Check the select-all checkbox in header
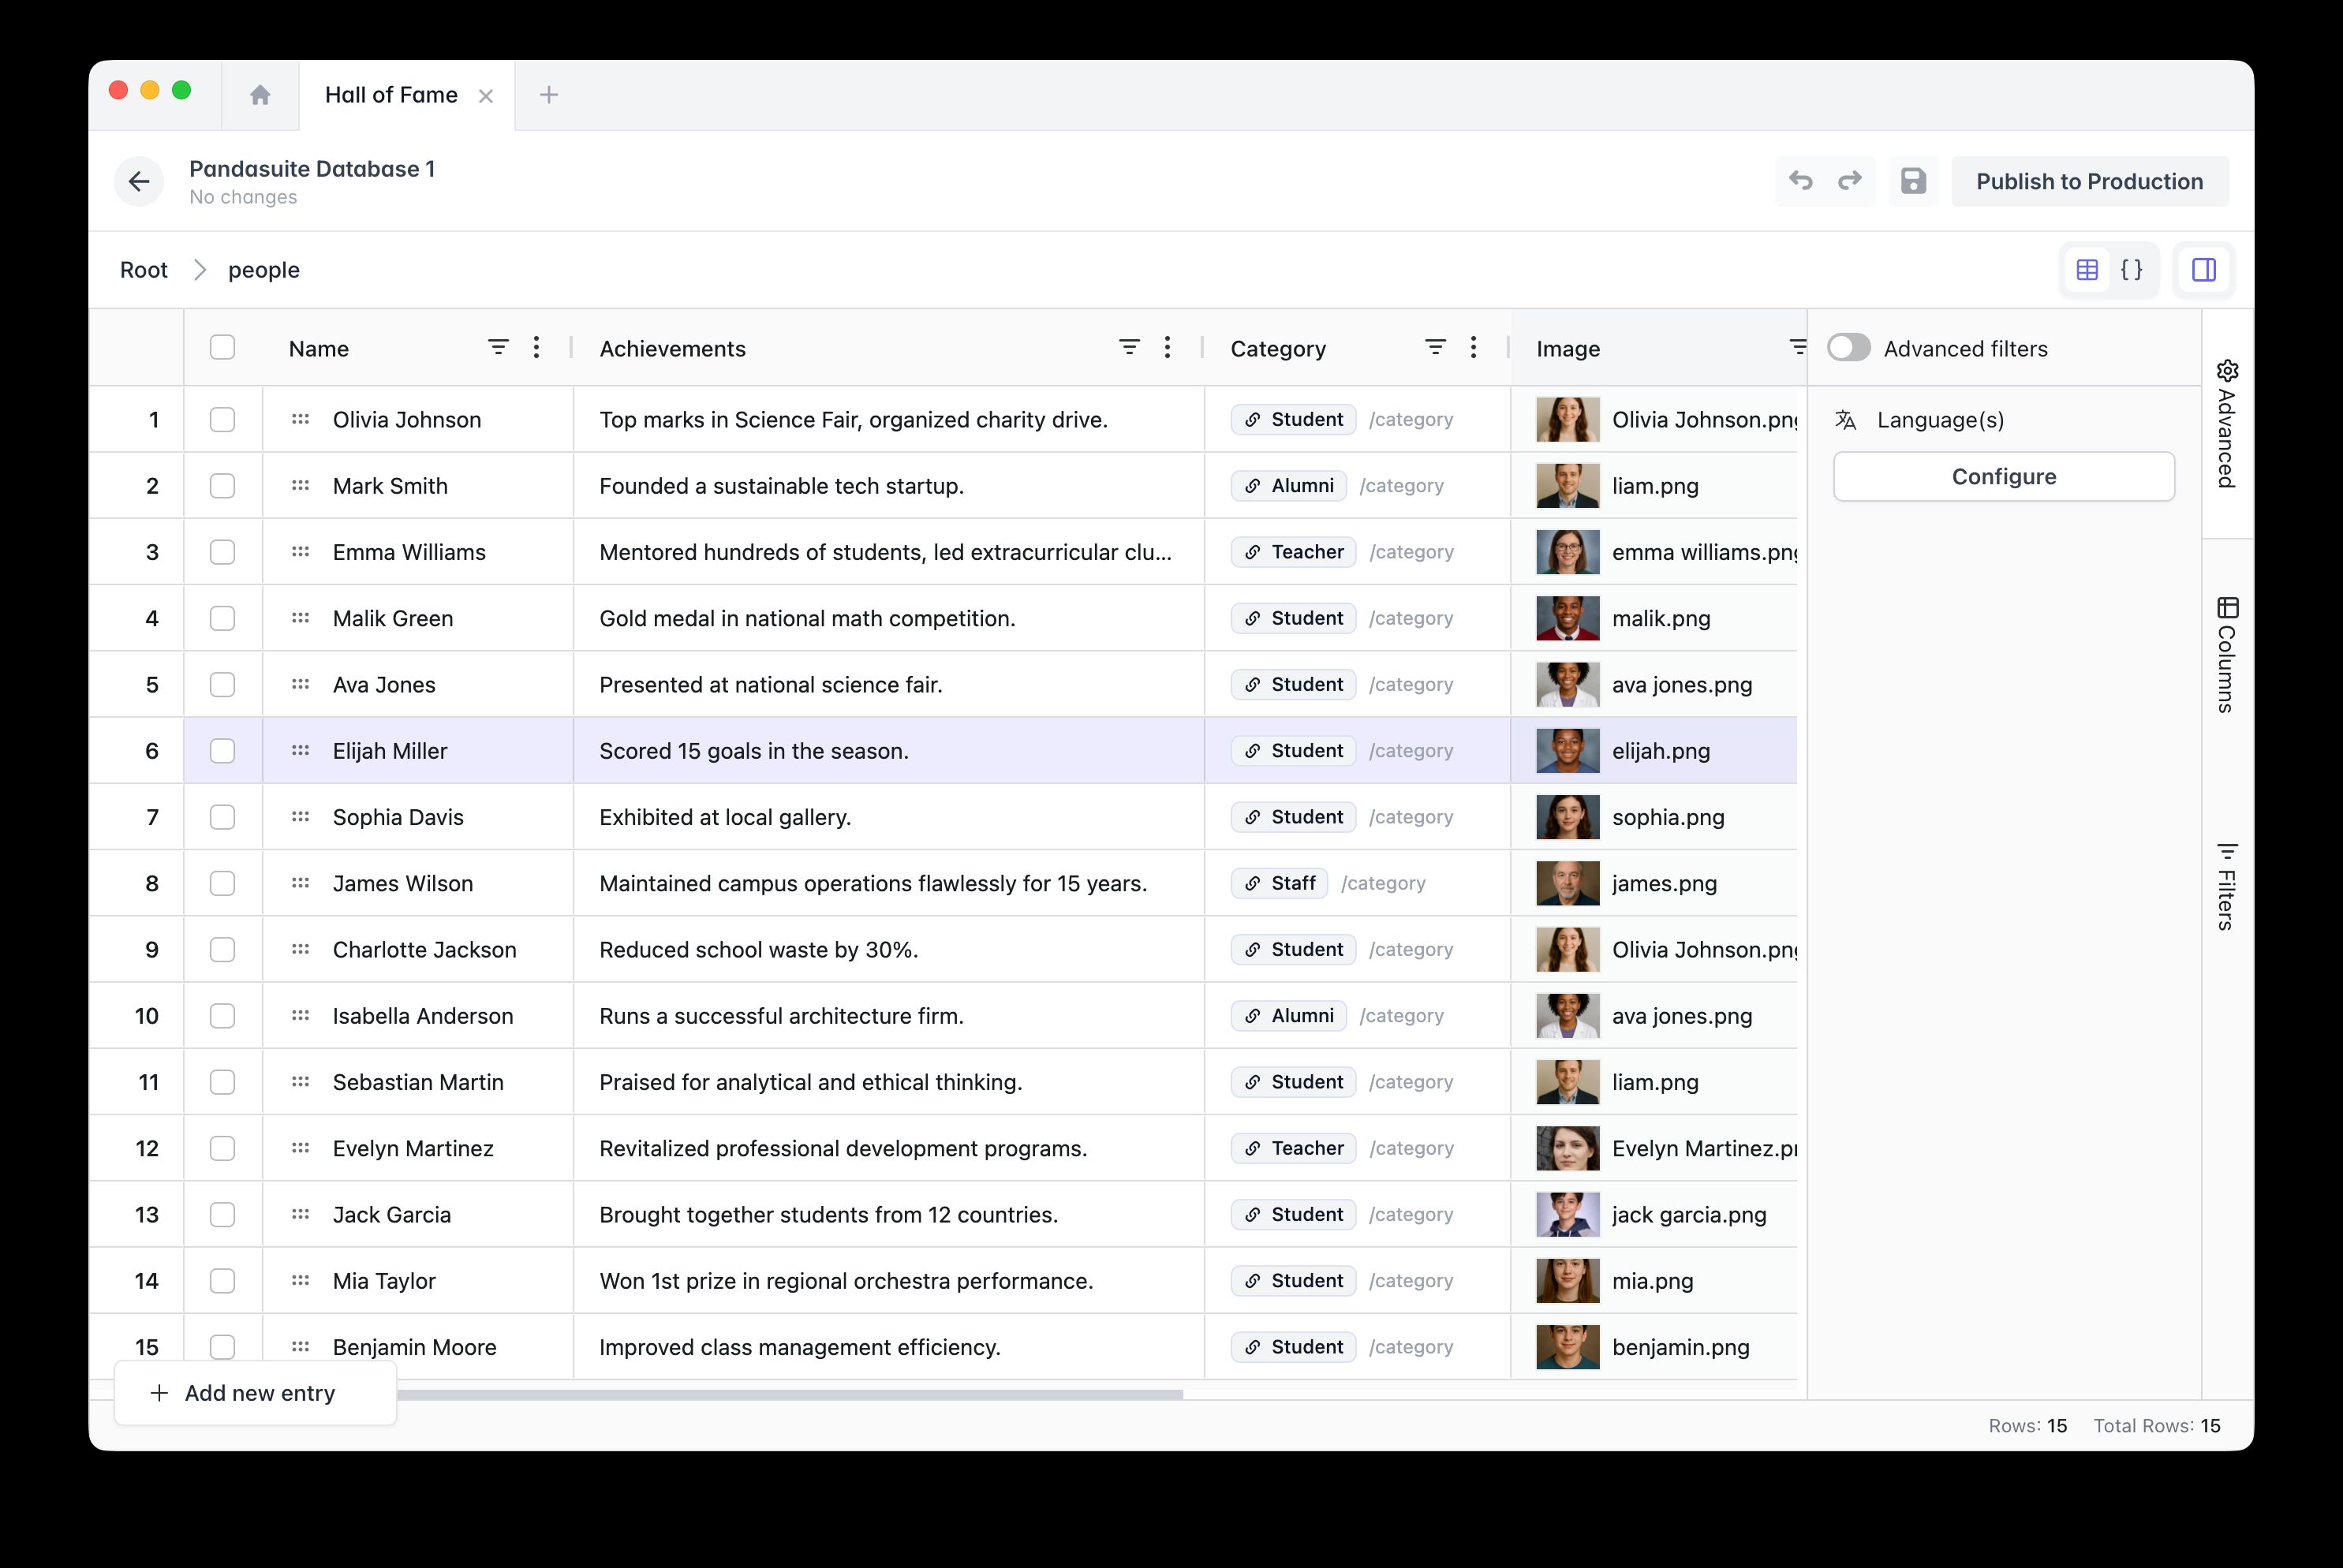 (x=222, y=347)
